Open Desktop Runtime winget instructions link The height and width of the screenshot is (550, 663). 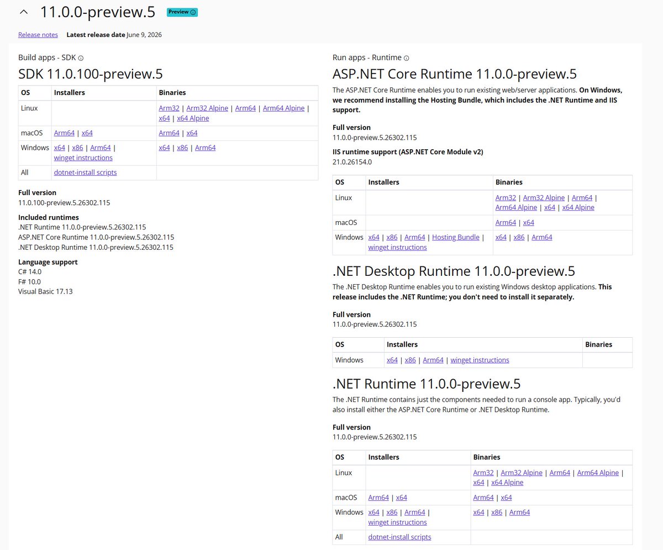click(480, 360)
